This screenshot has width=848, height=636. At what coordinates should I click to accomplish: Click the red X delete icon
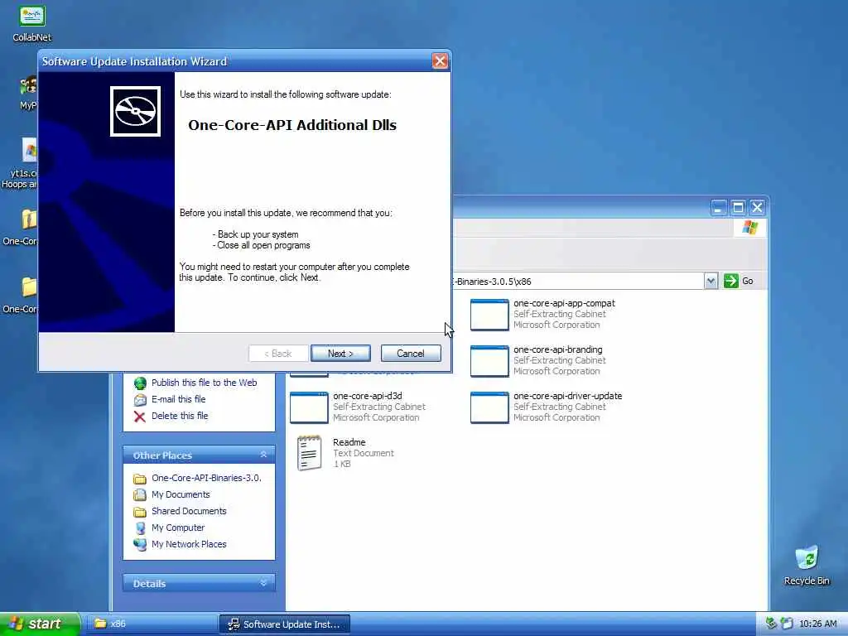(139, 417)
